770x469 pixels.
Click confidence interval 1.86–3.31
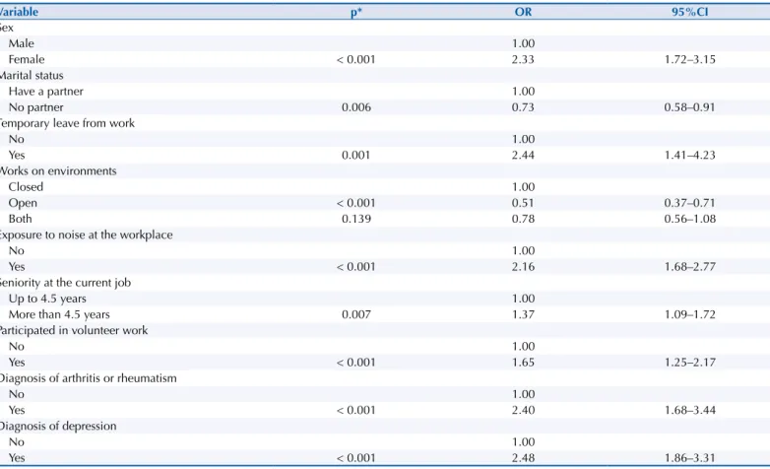click(x=690, y=458)
